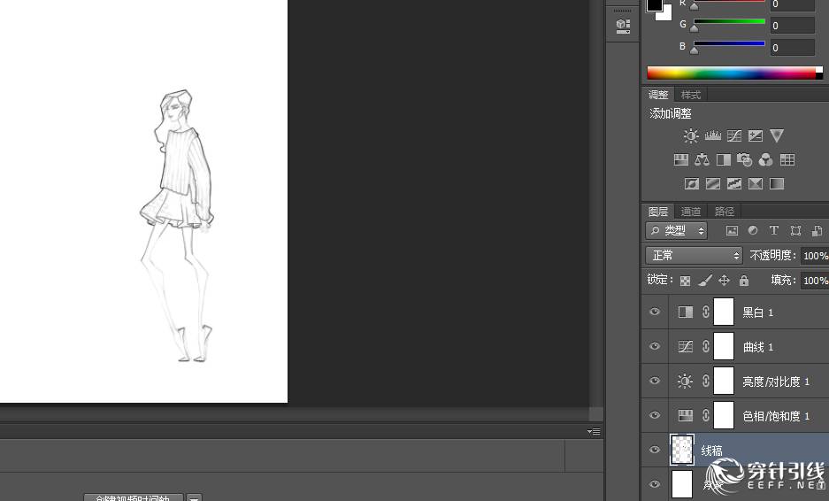Open the 正常 blend mode dropdown
The image size is (829, 501).
click(695, 255)
